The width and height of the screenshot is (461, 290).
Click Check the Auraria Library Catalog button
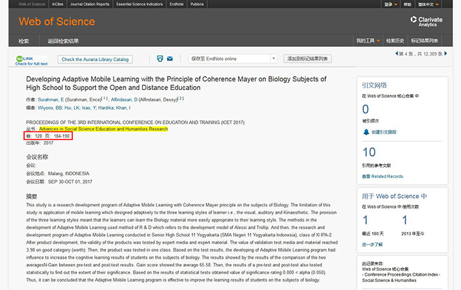pyautogui.click(x=95, y=59)
